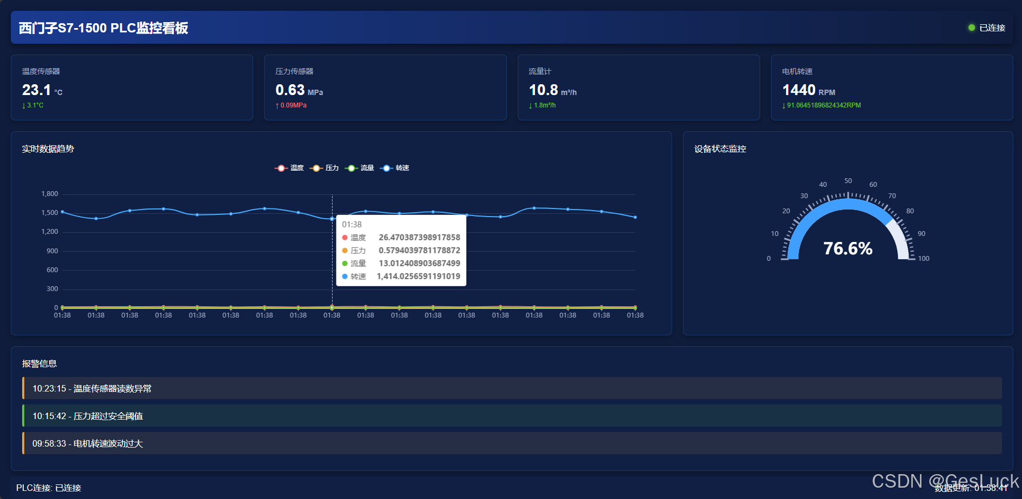
Task: Click the tooltip 温度 value 26.470387398917858
Action: coord(419,238)
